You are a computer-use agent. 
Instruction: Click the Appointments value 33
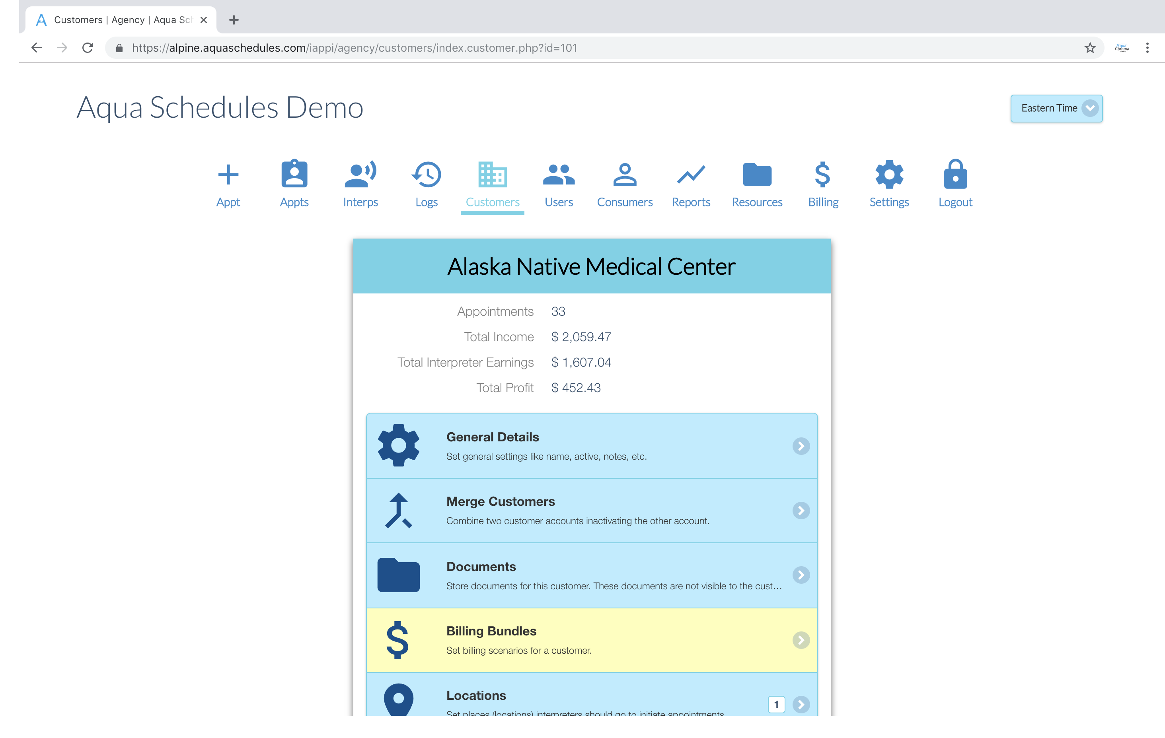click(558, 311)
